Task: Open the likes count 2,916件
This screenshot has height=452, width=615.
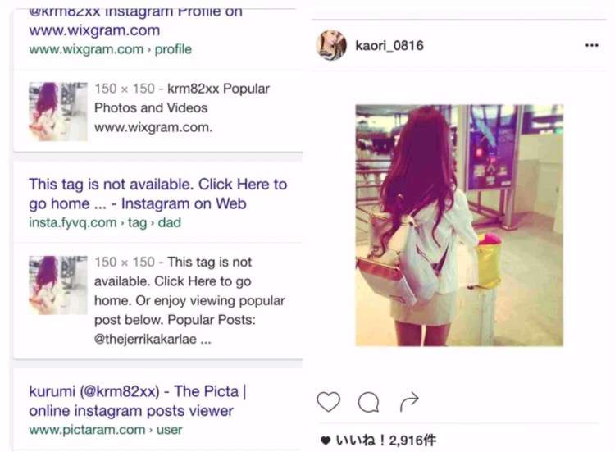Action: point(412,441)
